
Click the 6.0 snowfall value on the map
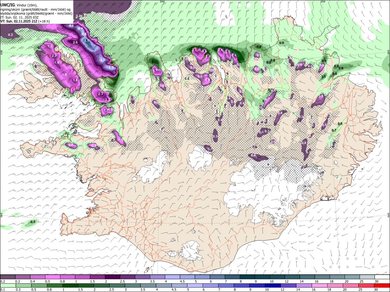(111, 67)
